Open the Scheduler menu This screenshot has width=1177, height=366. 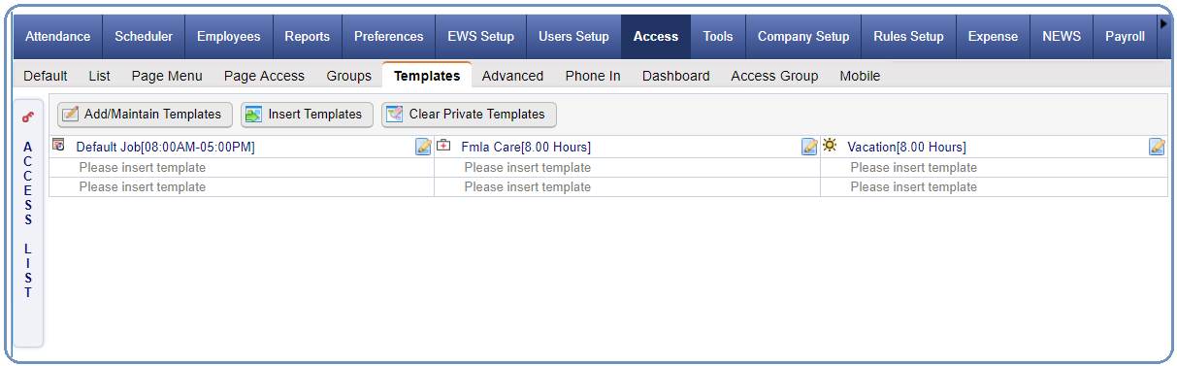click(x=144, y=37)
